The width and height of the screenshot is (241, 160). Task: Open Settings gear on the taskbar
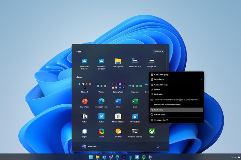tap(150, 157)
